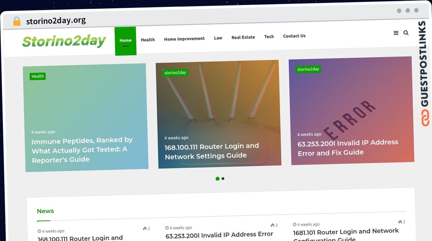This screenshot has height=241, width=432.
Task: Open the Tech menu item
Action: click(269, 36)
